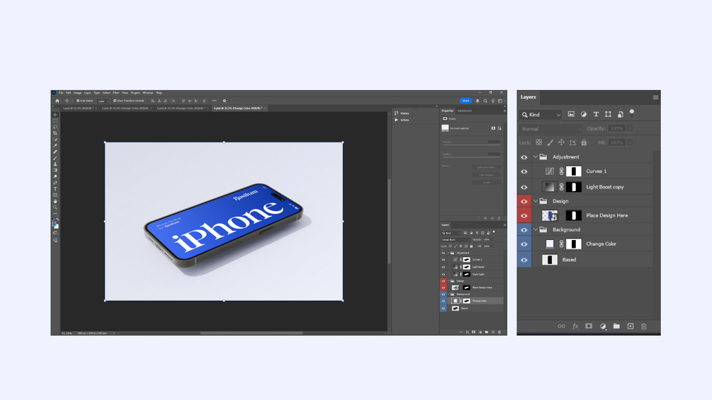Collapse Background group in enlarged Layers panel

coord(536,230)
